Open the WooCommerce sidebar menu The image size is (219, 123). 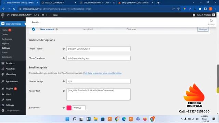click(x=13, y=24)
